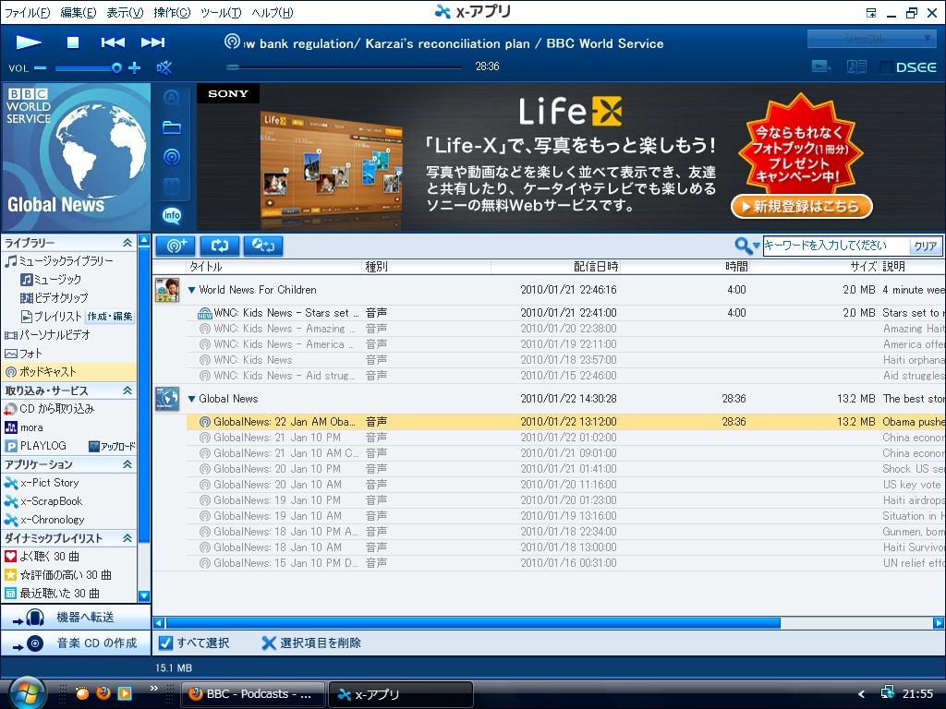Collapse the アプリケーション section
Viewport: 946px width, 709px height.
tap(127, 464)
